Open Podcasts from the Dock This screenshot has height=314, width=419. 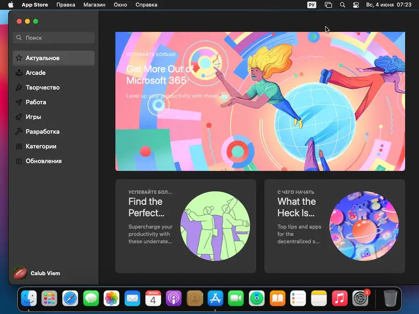tap(173, 298)
